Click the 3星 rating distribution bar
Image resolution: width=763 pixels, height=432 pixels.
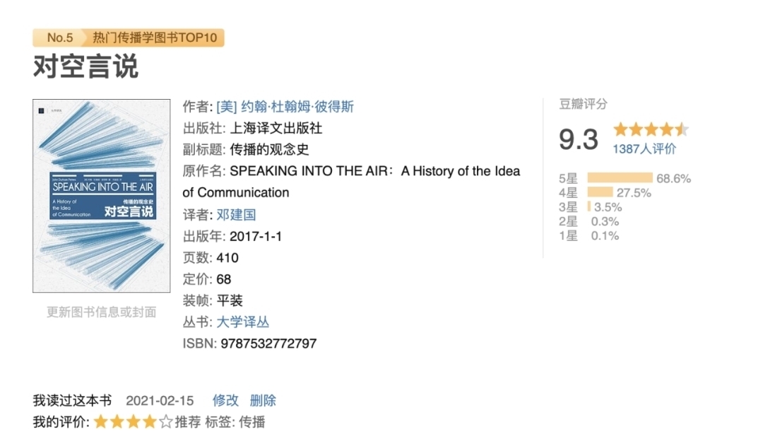pos(589,207)
